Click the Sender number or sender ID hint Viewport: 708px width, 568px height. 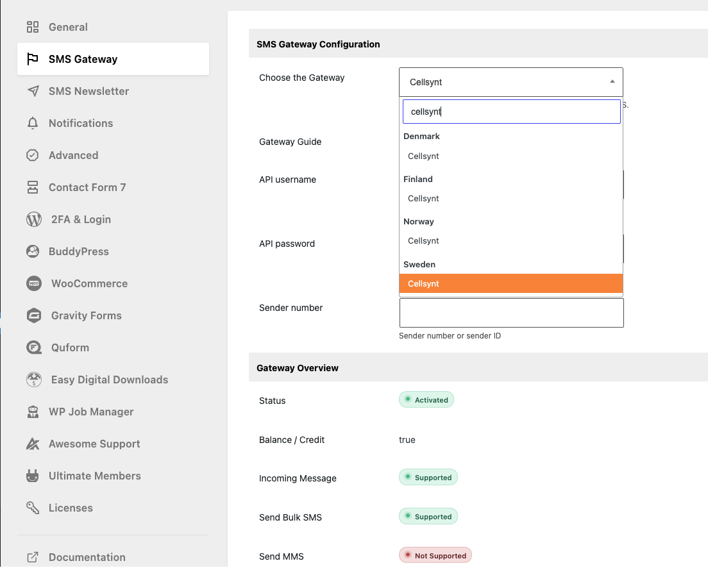pos(450,336)
